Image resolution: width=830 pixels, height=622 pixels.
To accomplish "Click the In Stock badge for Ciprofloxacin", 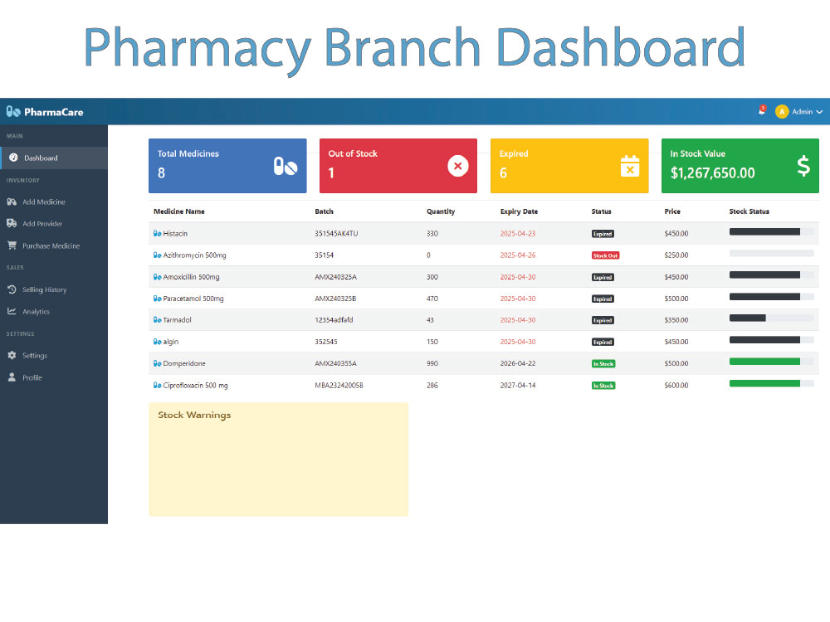I will point(603,386).
